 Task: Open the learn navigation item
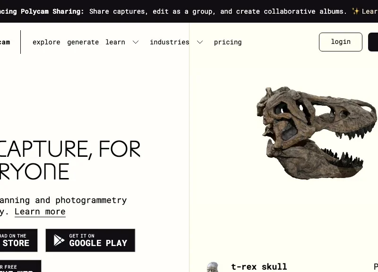click(115, 42)
